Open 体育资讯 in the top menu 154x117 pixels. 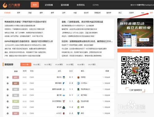point(81,5)
